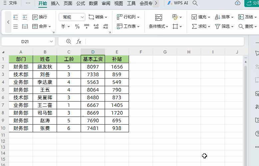Select cell with value 1720
The height and width of the screenshot is (166, 259).
[x=117, y=113]
